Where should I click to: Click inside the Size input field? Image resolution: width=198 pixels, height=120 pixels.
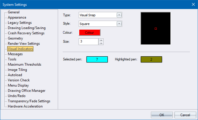coord(89,42)
